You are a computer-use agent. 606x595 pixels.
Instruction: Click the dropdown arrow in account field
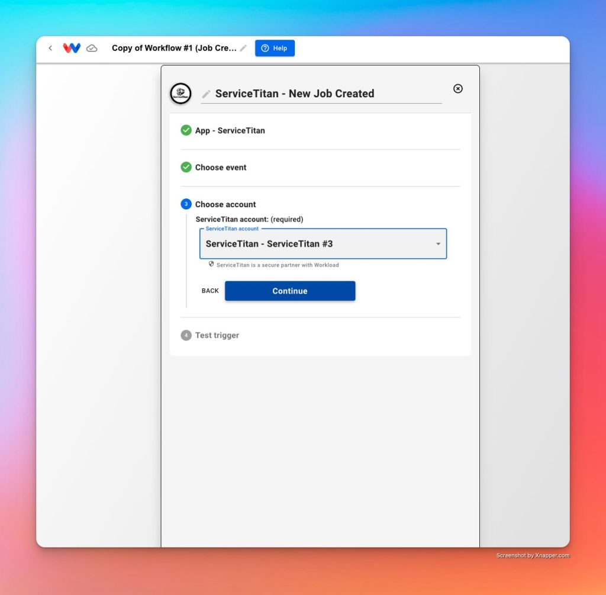(439, 244)
